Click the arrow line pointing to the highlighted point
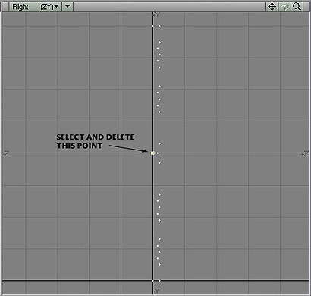 128,148
